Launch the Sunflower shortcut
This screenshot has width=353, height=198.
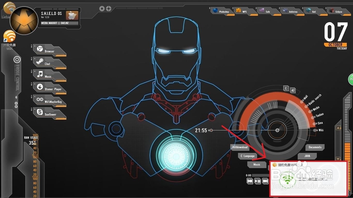(x=49, y=113)
